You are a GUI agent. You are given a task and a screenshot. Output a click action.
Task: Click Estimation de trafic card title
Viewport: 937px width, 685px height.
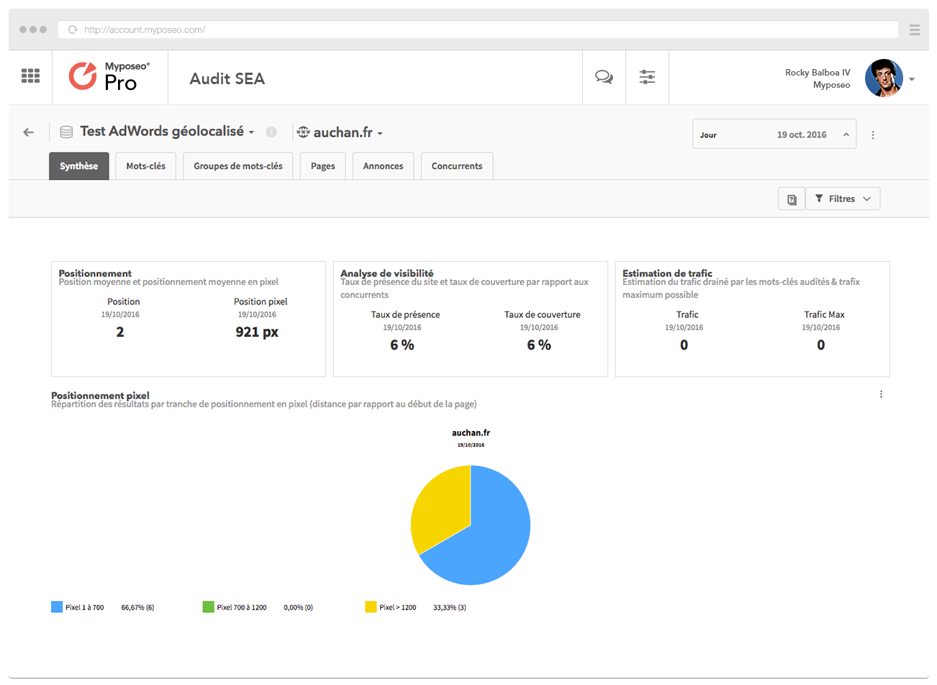tap(667, 273)
